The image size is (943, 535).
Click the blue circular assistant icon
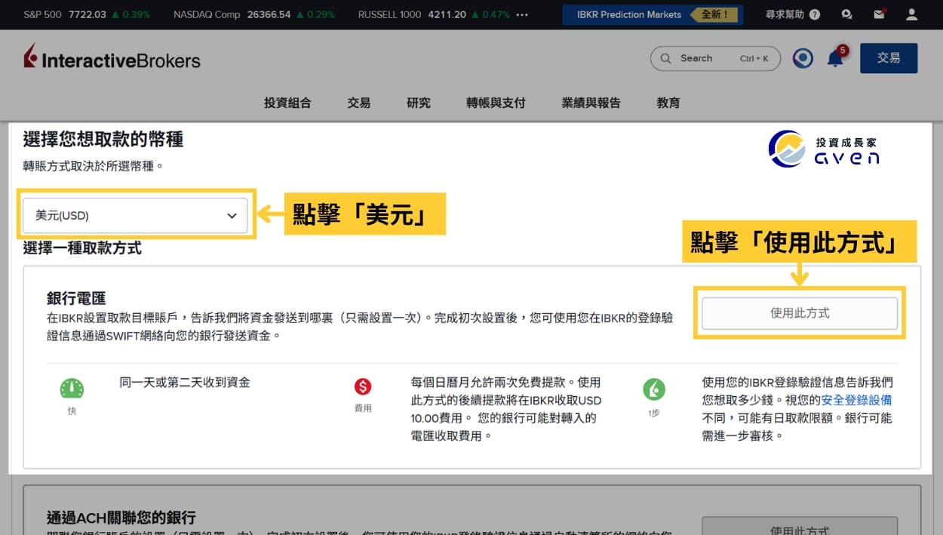pos(803,58)
